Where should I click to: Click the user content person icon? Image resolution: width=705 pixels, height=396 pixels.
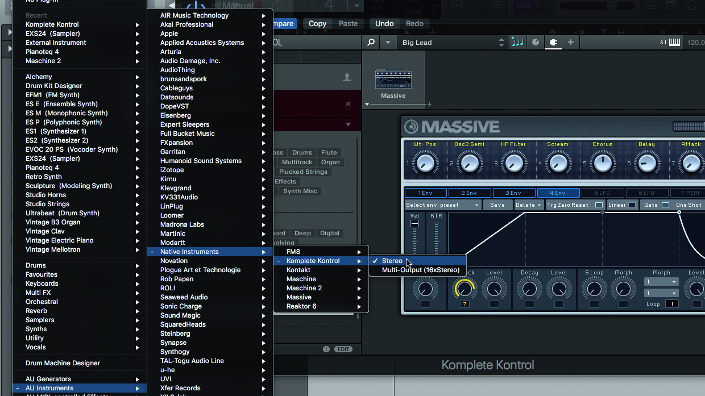coord(347,78)
